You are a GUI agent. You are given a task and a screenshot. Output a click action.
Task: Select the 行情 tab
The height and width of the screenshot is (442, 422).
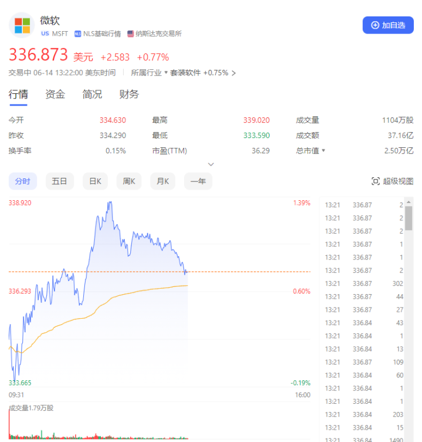18,95
